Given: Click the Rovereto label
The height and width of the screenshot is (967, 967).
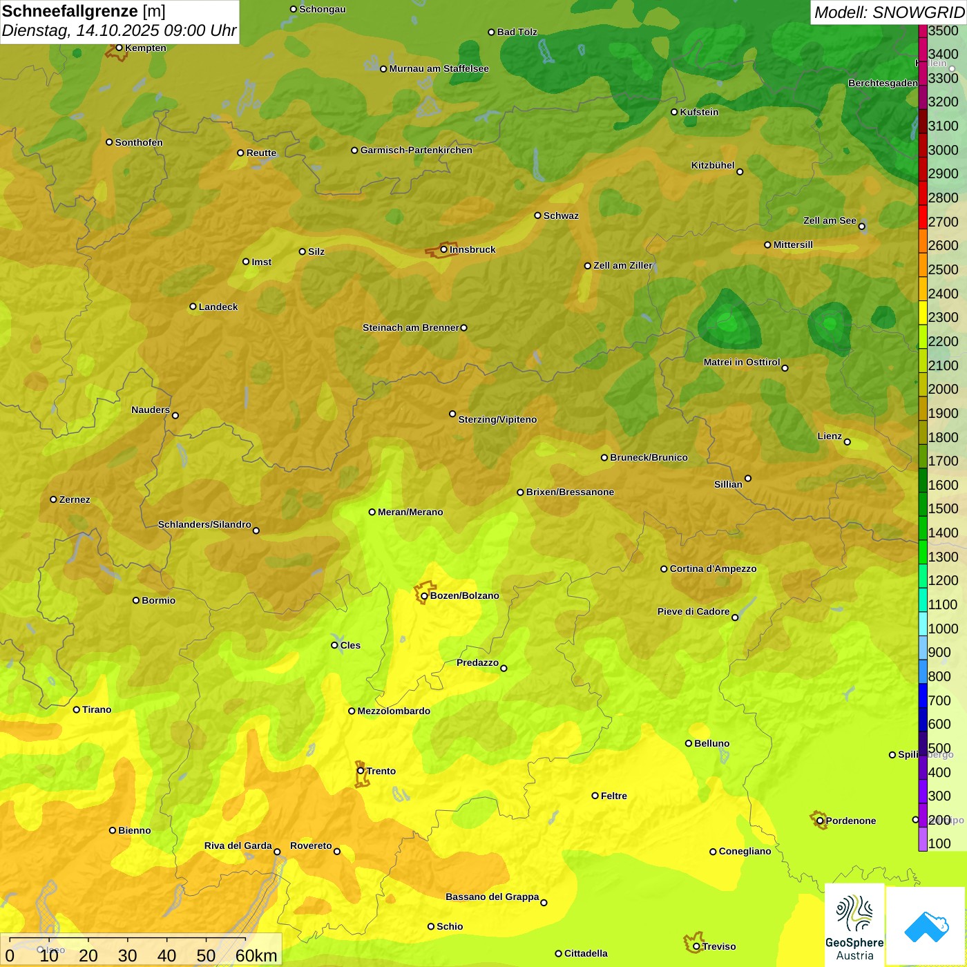Looking at the screenshot, I should 311,845.
